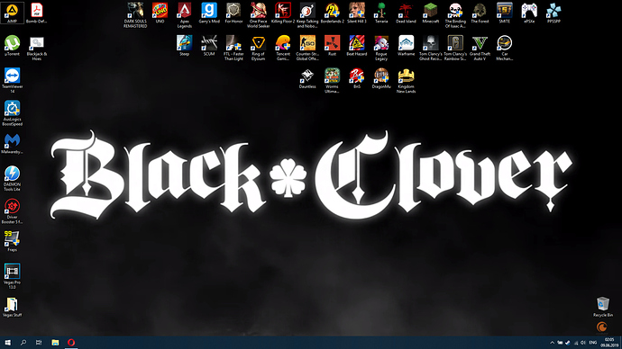Viewport: 622px width, 349px height.
Task: Open the Fraps shortcut
Action: click(13, 241)
